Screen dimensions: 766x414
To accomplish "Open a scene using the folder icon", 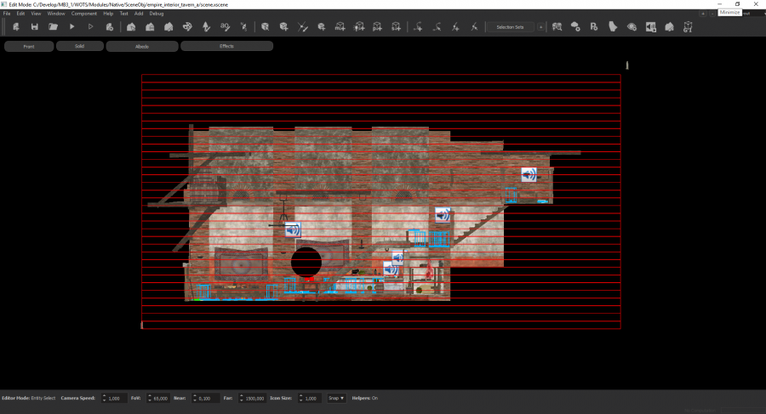I will (53, 27).
